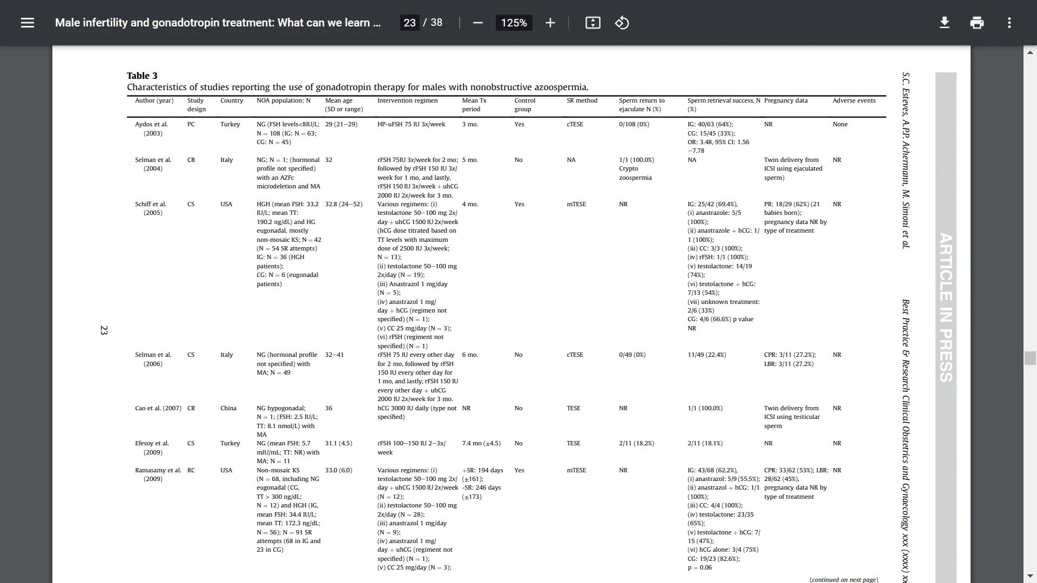Click the 'Intervention regimen' column header
The image size is (1037, 583).
[407, 100]
